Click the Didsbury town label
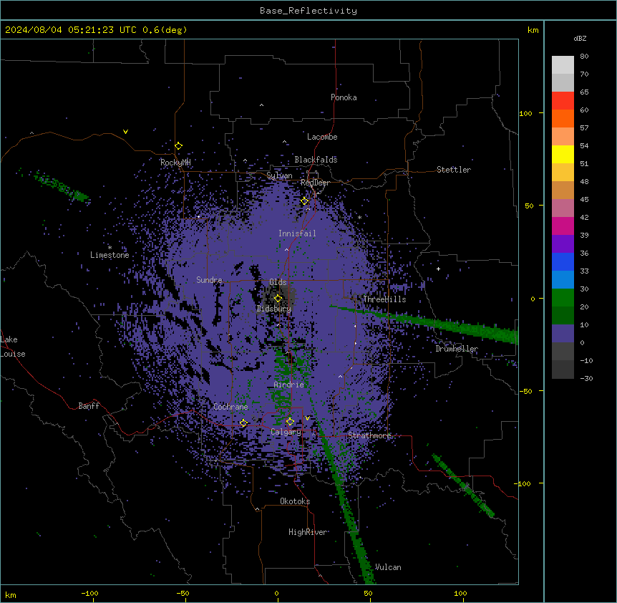The width and height of the screenshot is (617, 603). click(274, 309)
